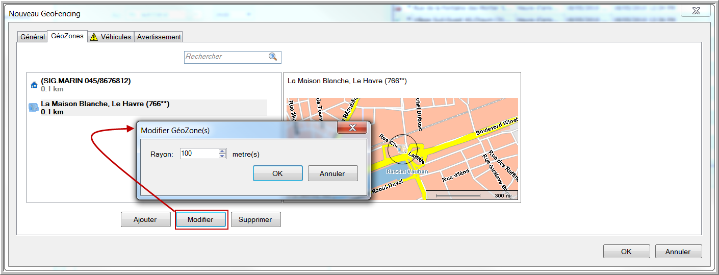Close the Modifier GéoZone(s) dialog with X
Screen dimensions: 719x275
[x=352, y=128]
